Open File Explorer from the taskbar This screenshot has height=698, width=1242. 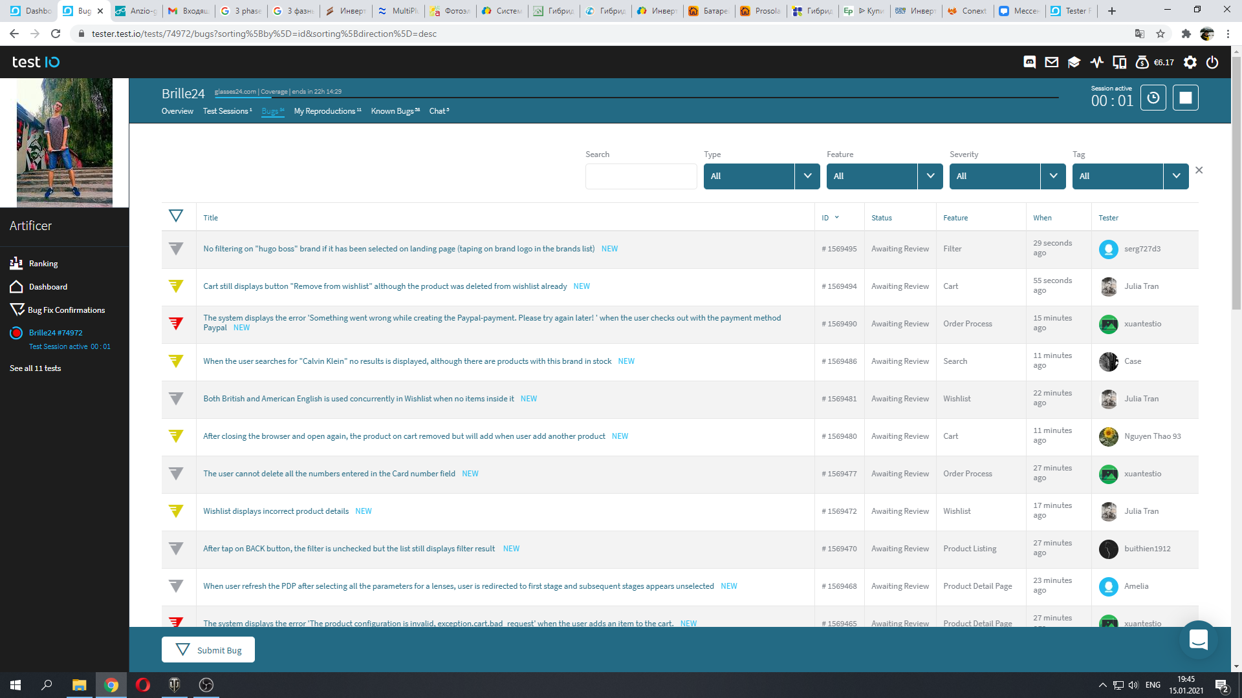pyautogui.click(x=79, y=685)
